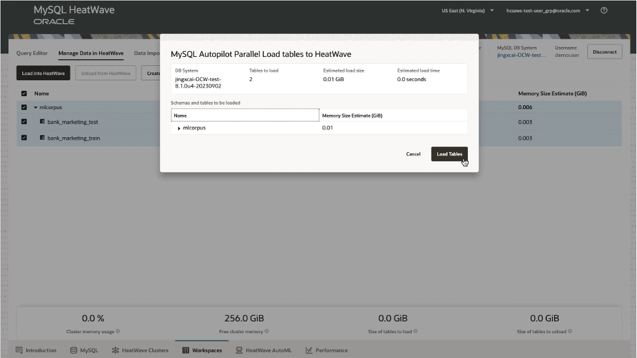Image resolution: width=637 pixels, height=358 pixels.
Task: Uncheck the mlcorpus schema checkbox
Action: pyautogui.click(x=24, y=107)
